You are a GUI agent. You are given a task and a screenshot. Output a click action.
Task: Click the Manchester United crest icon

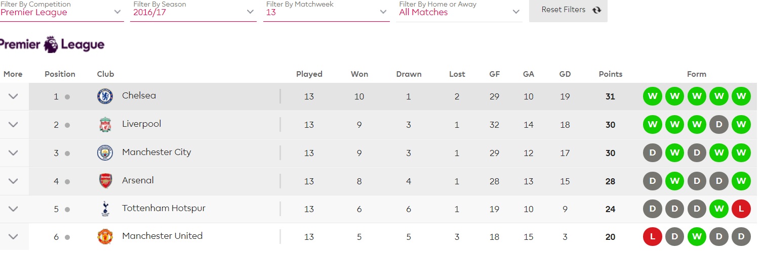coord(105,236)
